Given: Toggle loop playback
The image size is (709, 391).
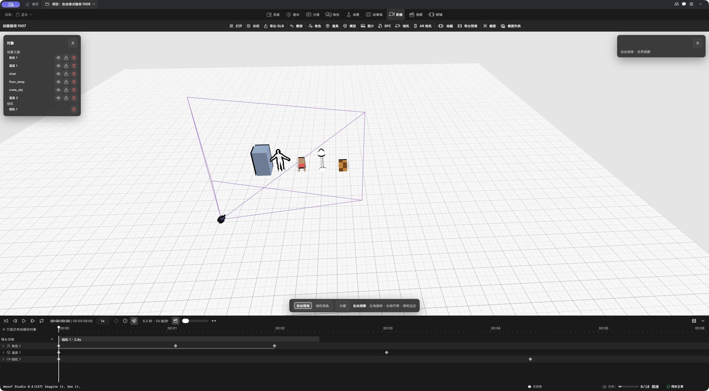Looking at the screenshot, I should pyautogui.click(x=42, y=321).
